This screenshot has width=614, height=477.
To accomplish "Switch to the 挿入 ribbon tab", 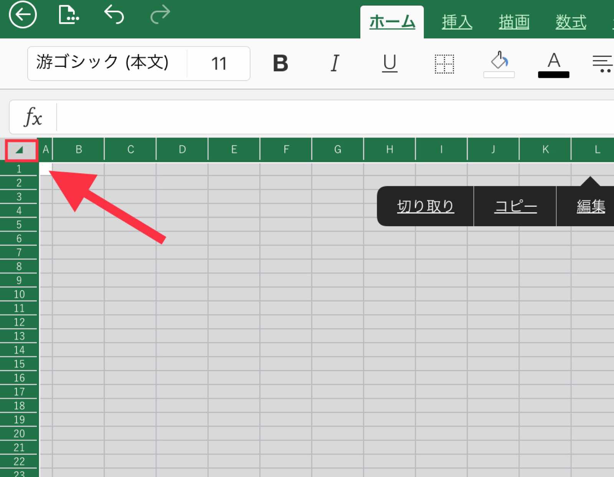I will click(457, 22).
